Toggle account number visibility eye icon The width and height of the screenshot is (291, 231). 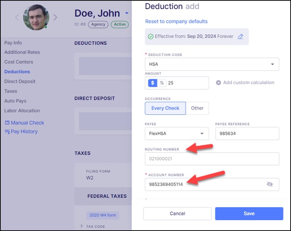270,184
